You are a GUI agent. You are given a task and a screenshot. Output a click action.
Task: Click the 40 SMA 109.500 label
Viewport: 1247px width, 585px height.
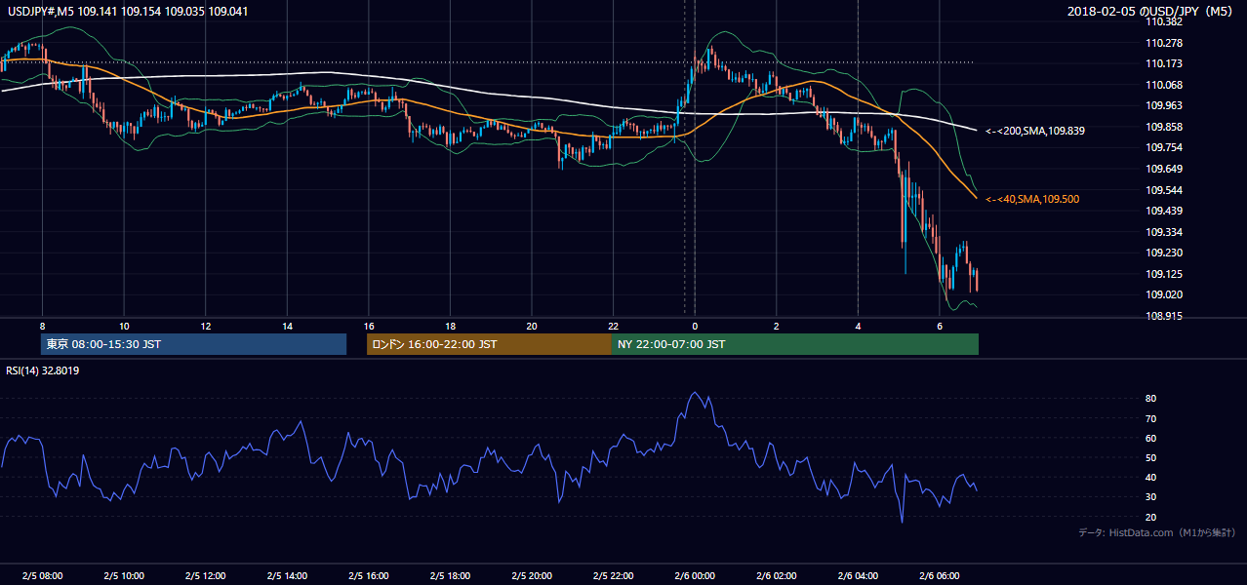[x=1031, y=199]
